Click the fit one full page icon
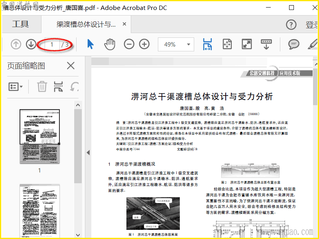Image resolution: width=319 pixels, height=239 pixels. coord(227,44)
